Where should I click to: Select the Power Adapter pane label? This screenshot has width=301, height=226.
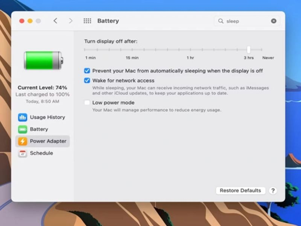48,141
